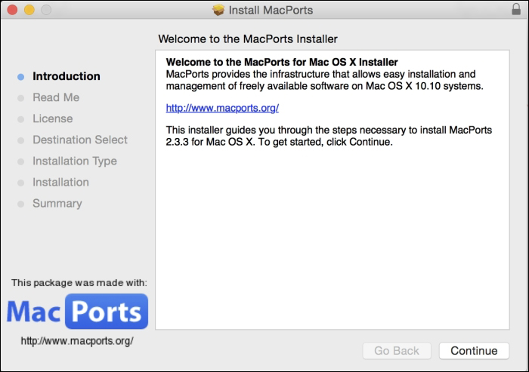Select the Installation step in the sidebar
This screenshot has height=372, width=529.
point(60,183)
